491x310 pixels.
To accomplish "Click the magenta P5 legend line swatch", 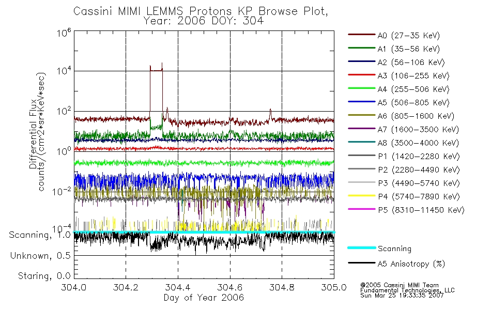I will [x=361, y=209].
